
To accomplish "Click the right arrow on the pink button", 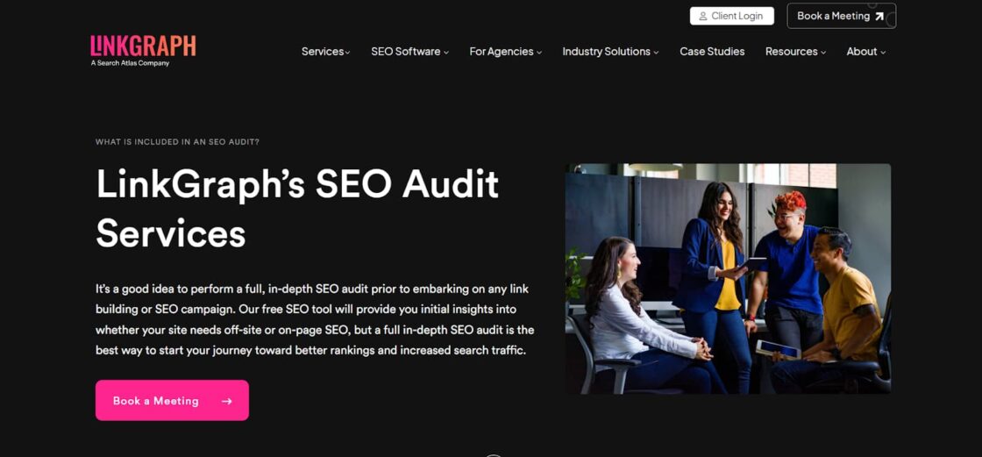I will [x=227, y=401].
